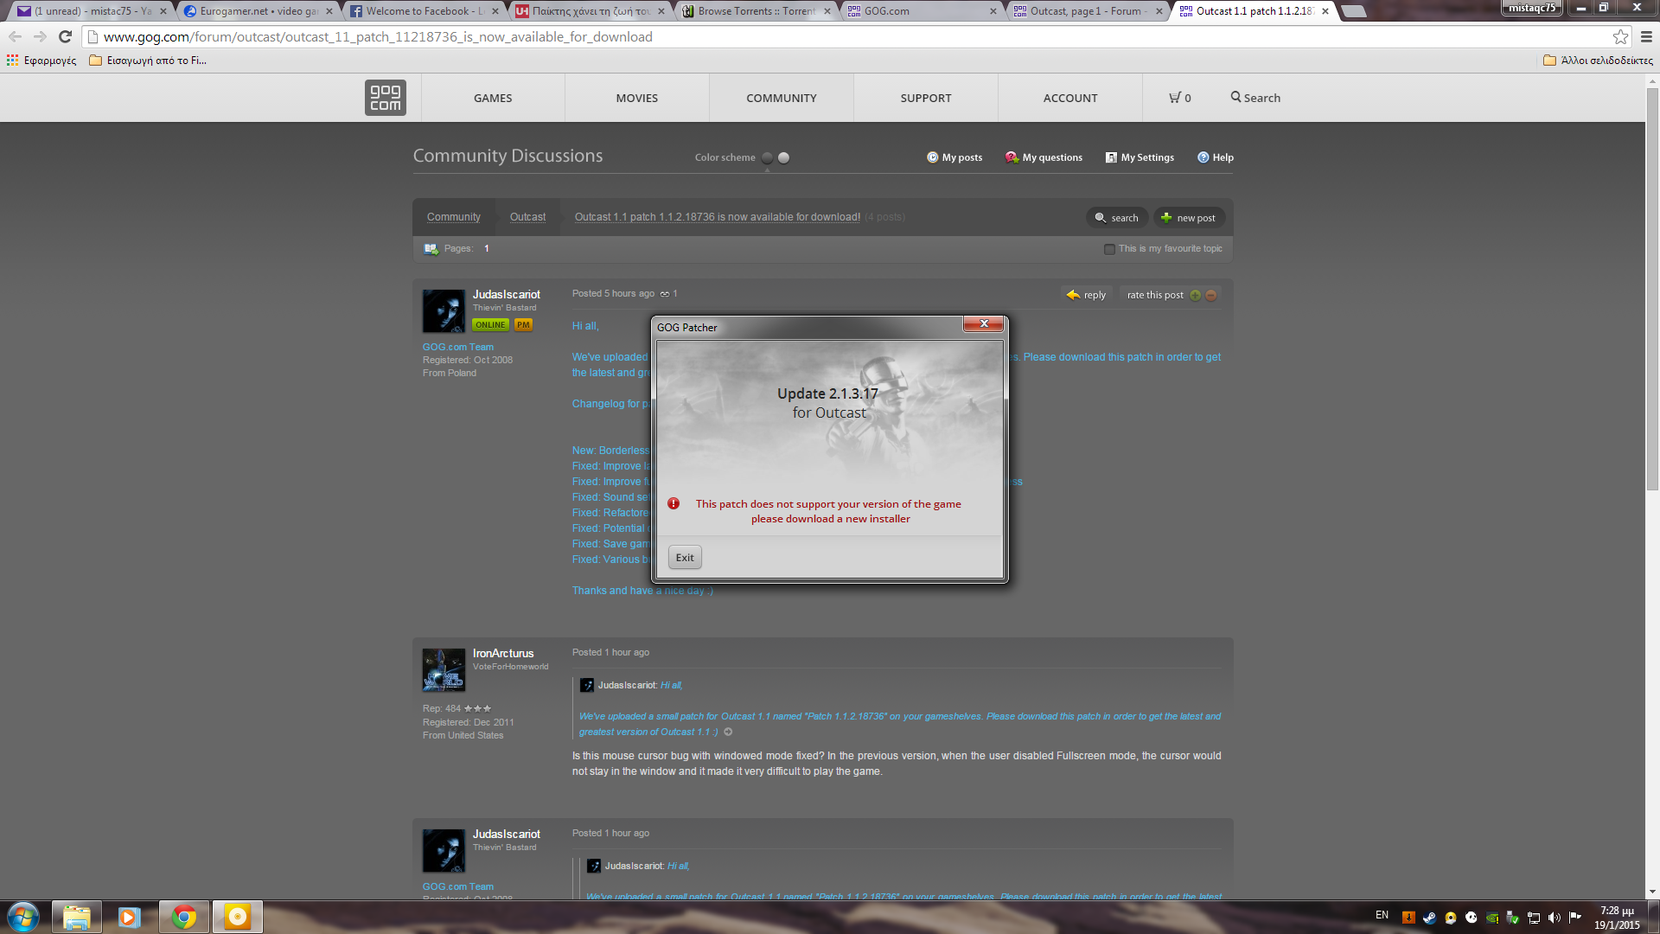Switch to the Browse Torrents tab

[x=755, y=11]
